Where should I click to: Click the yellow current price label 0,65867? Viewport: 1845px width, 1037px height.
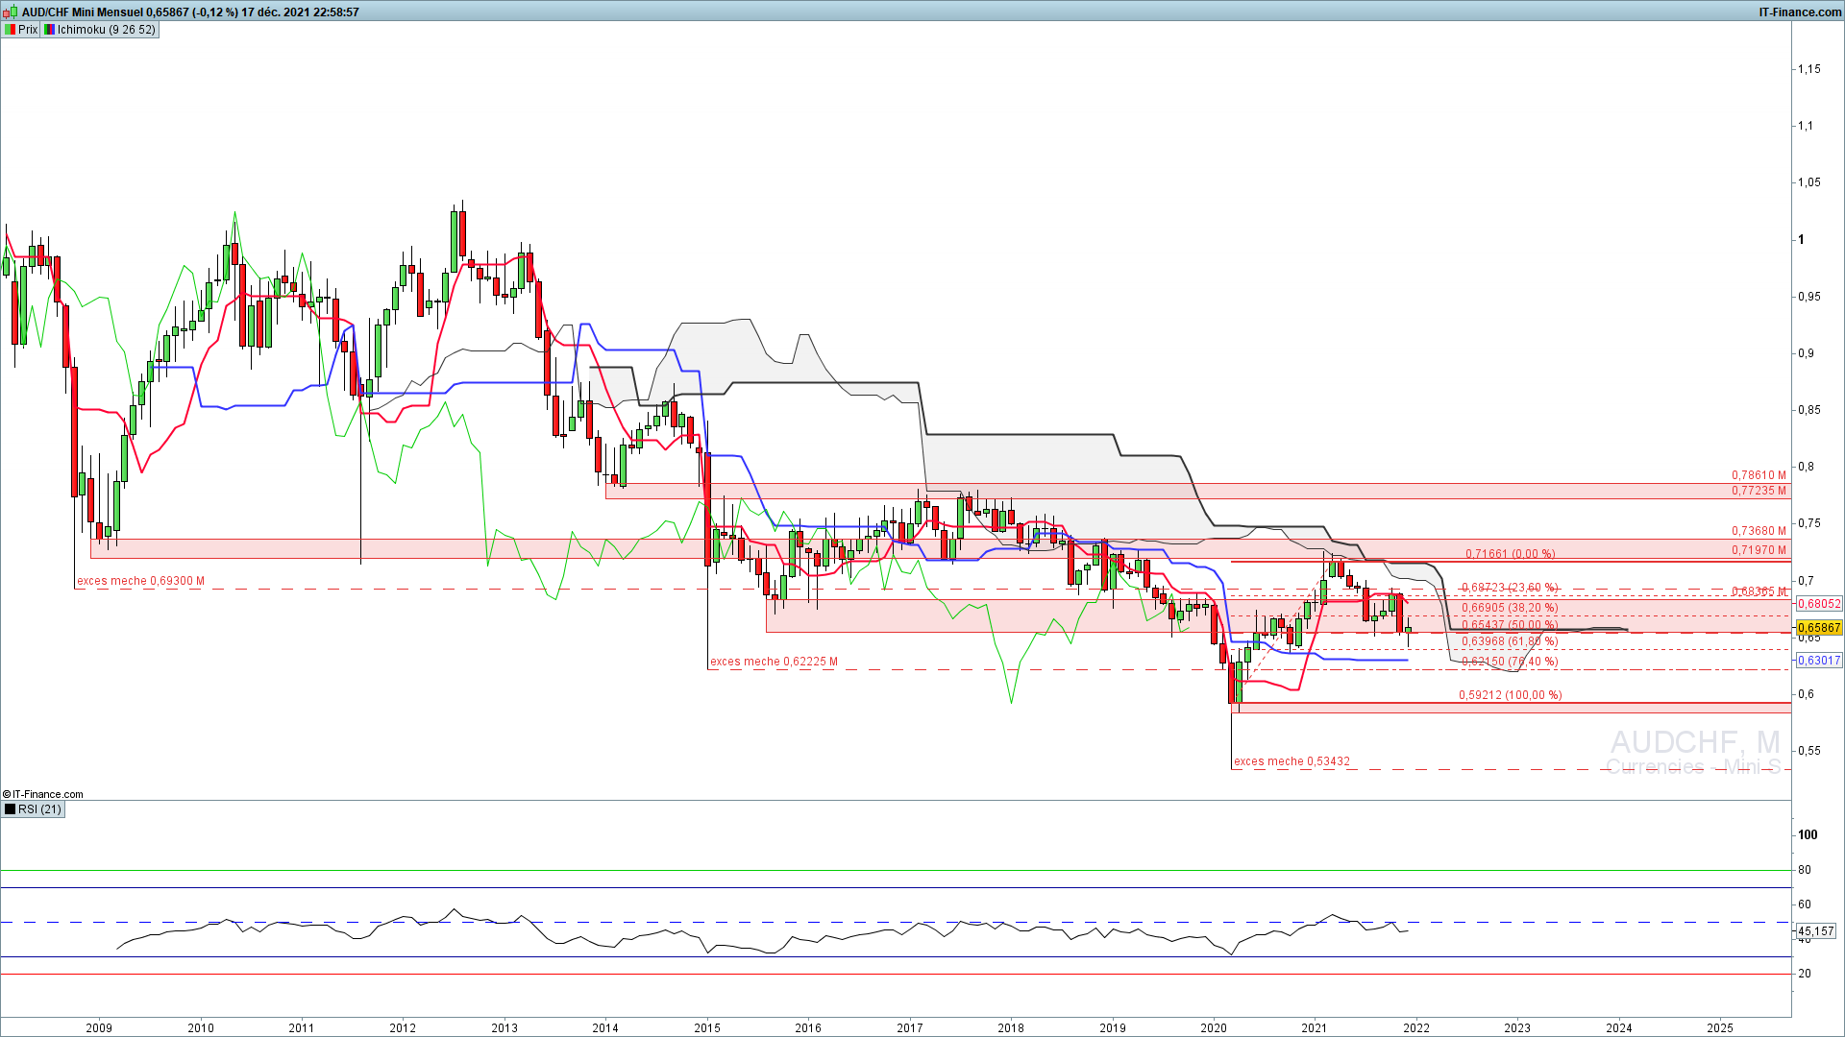(1819, 628)
